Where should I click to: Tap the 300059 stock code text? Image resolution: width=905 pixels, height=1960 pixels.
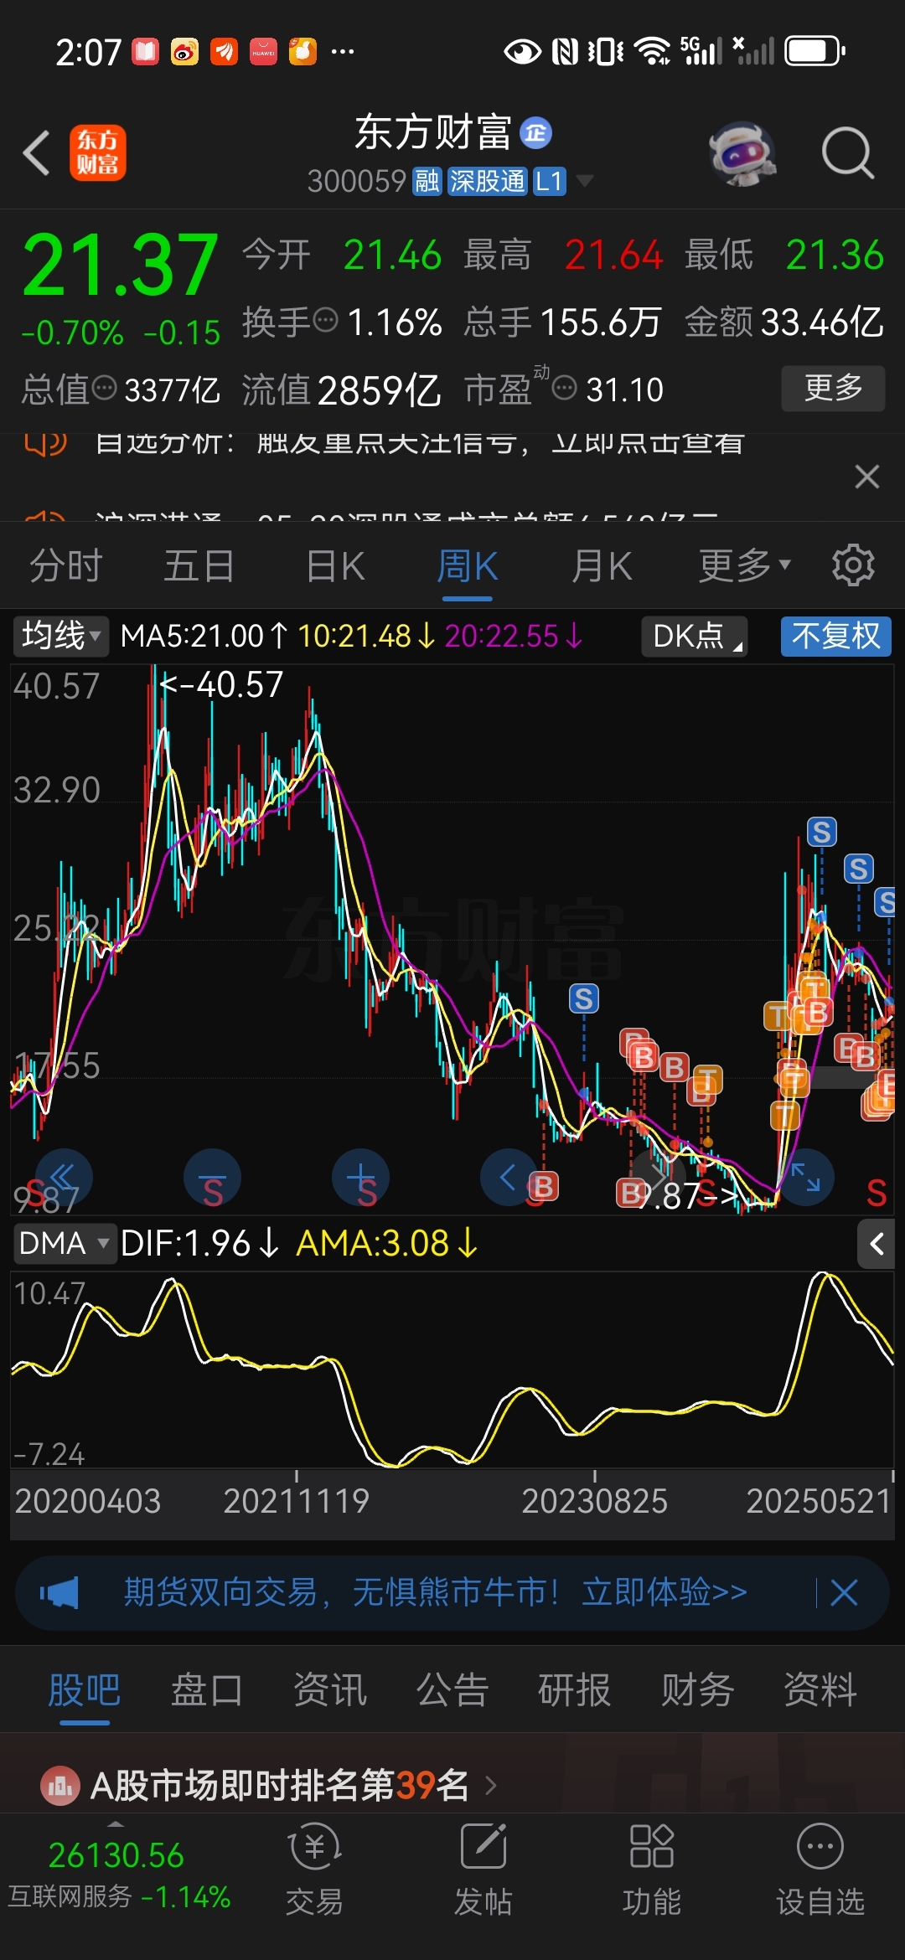click(357, 181)
